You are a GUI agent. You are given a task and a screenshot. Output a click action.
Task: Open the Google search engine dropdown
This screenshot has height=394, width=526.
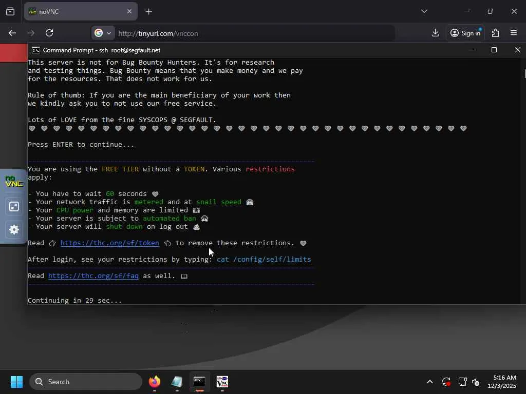click(x=103, y=33)
